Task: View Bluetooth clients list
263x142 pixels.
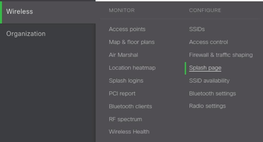Action: point(130,106)
